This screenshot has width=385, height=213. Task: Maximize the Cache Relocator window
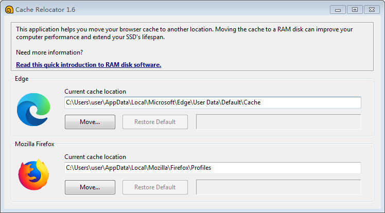pyautogui.click(x=355, y=9)
